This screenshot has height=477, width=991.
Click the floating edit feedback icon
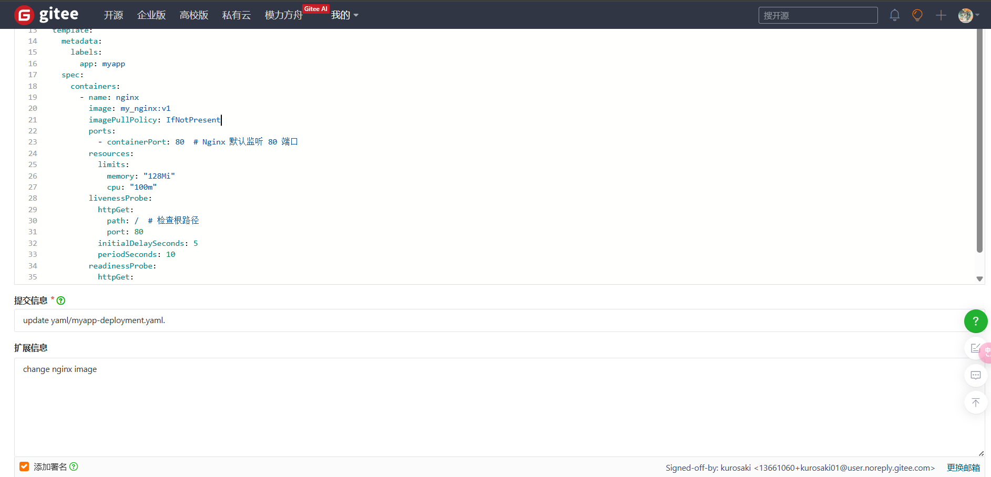click(x=976, y=348)
